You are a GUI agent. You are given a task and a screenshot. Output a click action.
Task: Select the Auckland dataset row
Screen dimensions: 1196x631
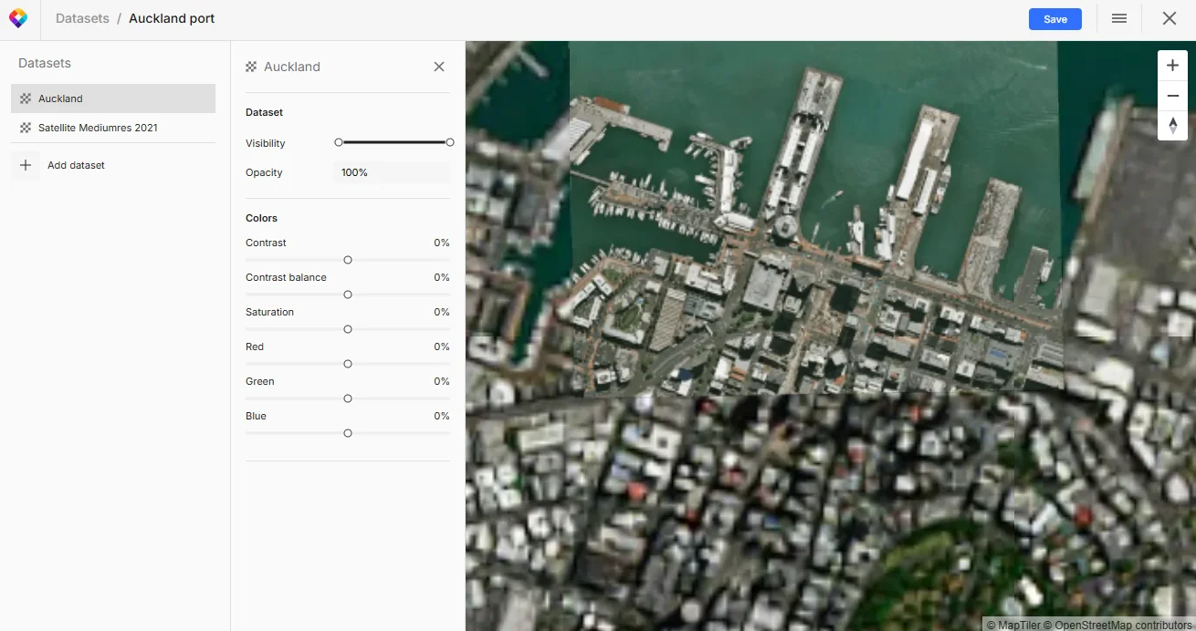113,98
